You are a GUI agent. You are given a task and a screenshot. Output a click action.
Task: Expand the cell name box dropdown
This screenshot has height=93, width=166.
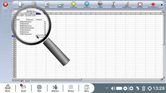[x=27, y=11]
